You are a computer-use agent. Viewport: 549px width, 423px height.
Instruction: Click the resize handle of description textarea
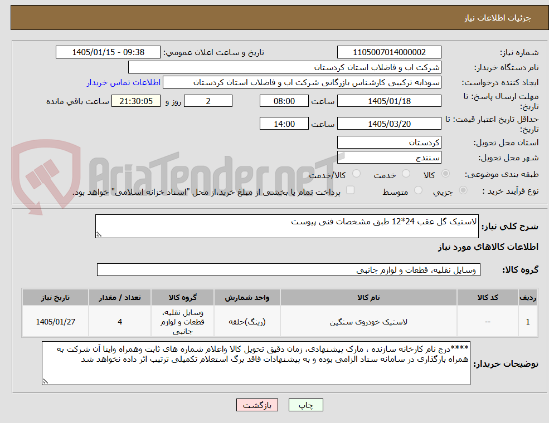(x=99, y=234)
